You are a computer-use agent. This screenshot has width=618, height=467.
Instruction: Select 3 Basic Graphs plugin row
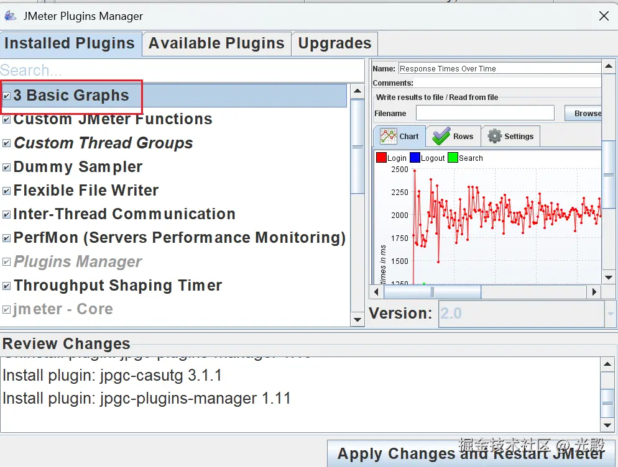point(175,96)
